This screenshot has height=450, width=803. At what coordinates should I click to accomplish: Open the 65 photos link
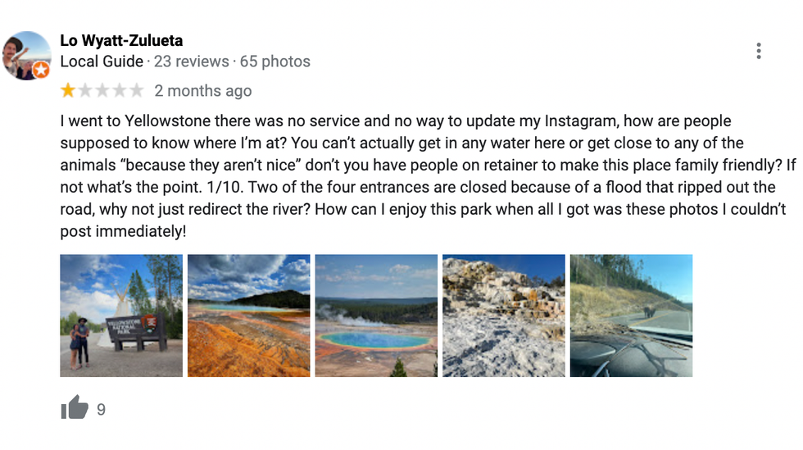tap(274, 61)
